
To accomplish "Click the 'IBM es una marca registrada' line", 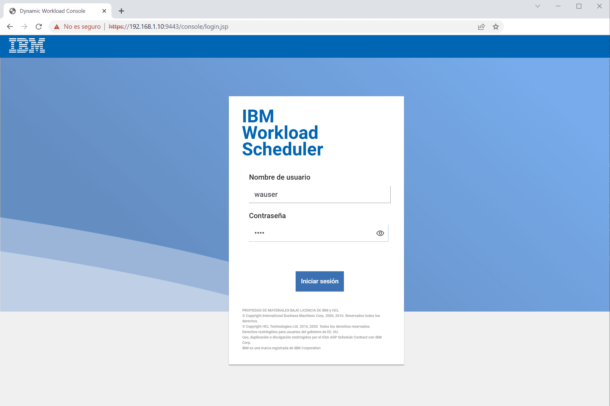I will coord(281,348).
